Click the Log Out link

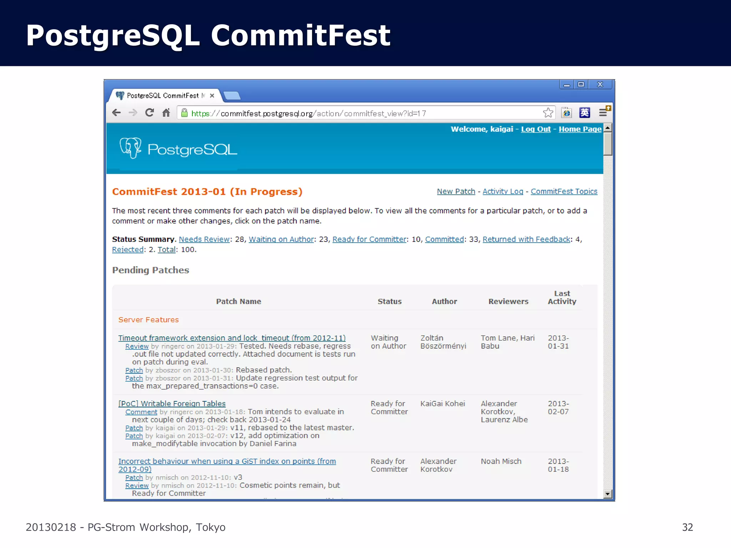536,129
